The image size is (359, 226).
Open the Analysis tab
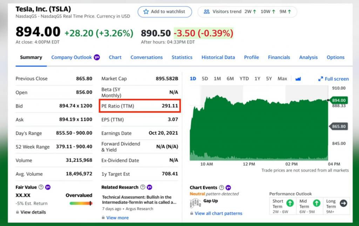click(308, 57)
